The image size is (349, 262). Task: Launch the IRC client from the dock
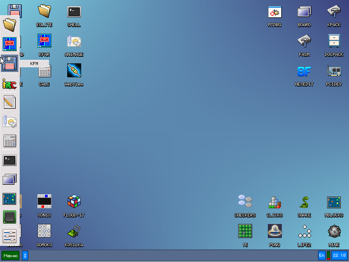coord(10,83)
